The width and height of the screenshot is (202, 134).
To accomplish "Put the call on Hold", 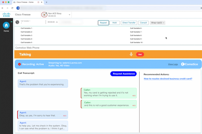I will pyautogui.click(x=114, y=23).
